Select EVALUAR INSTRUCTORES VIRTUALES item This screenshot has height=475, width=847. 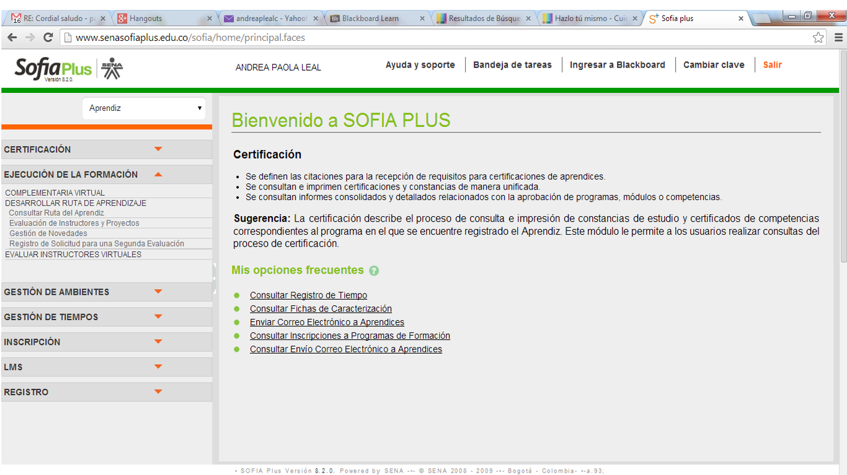(x=73, y=255)
